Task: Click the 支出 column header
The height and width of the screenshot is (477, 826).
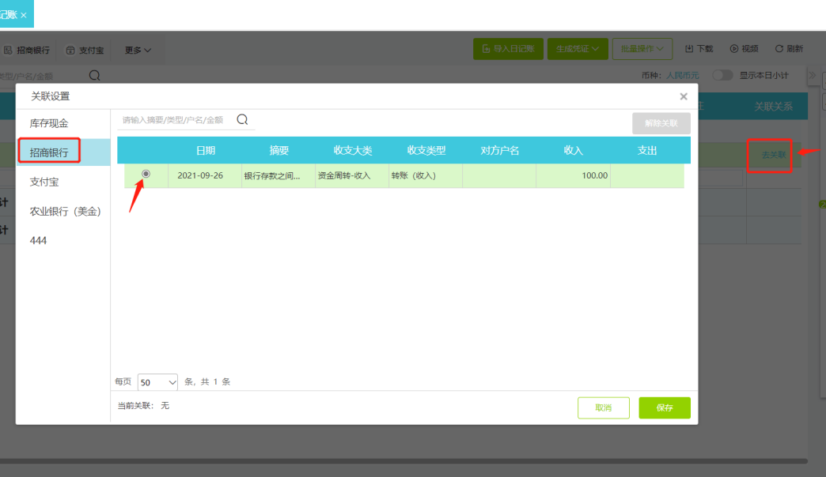Action: [x=647, y=150]
